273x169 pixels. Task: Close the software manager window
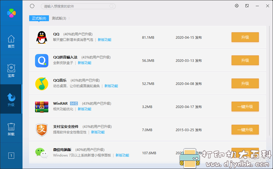pos(268,6)
